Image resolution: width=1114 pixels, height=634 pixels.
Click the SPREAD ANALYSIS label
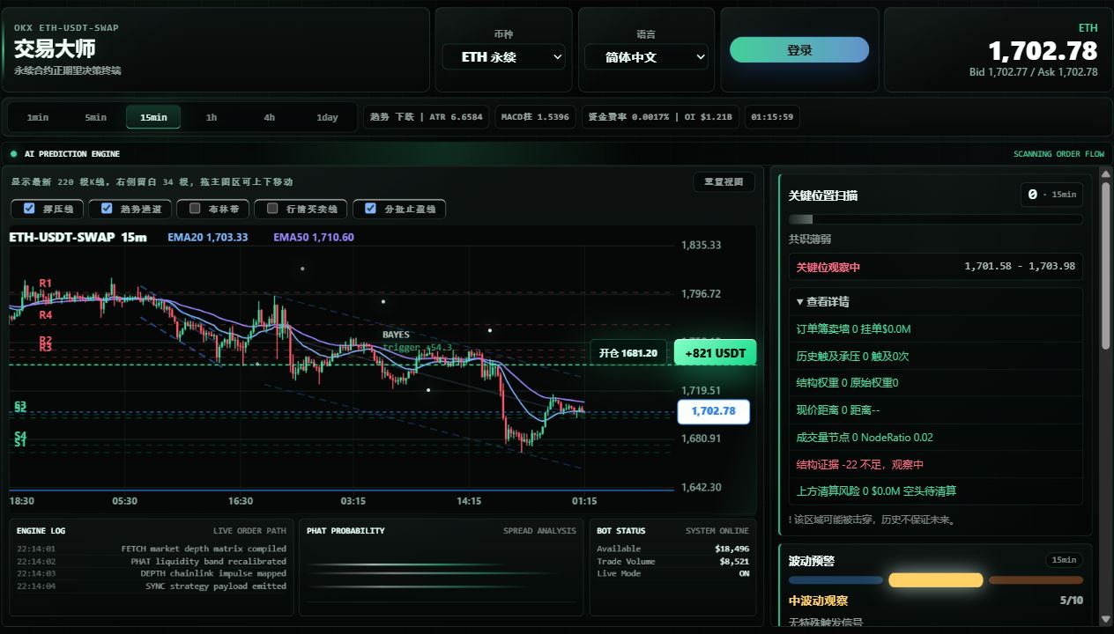[539, 531]
